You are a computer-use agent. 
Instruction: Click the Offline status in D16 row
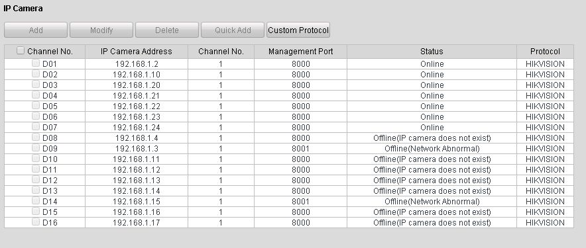432,223
